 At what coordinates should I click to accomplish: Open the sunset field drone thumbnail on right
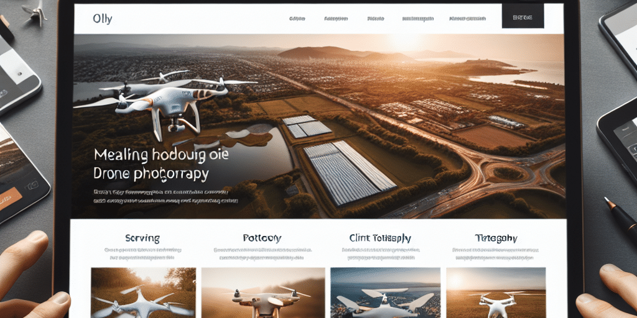[496, 293]
